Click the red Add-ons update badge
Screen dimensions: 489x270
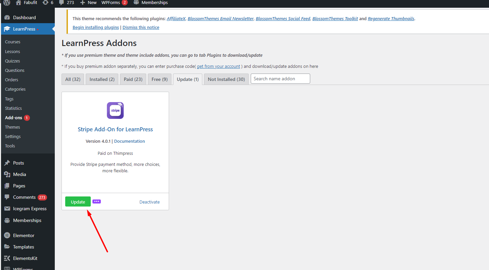[27, 118]
